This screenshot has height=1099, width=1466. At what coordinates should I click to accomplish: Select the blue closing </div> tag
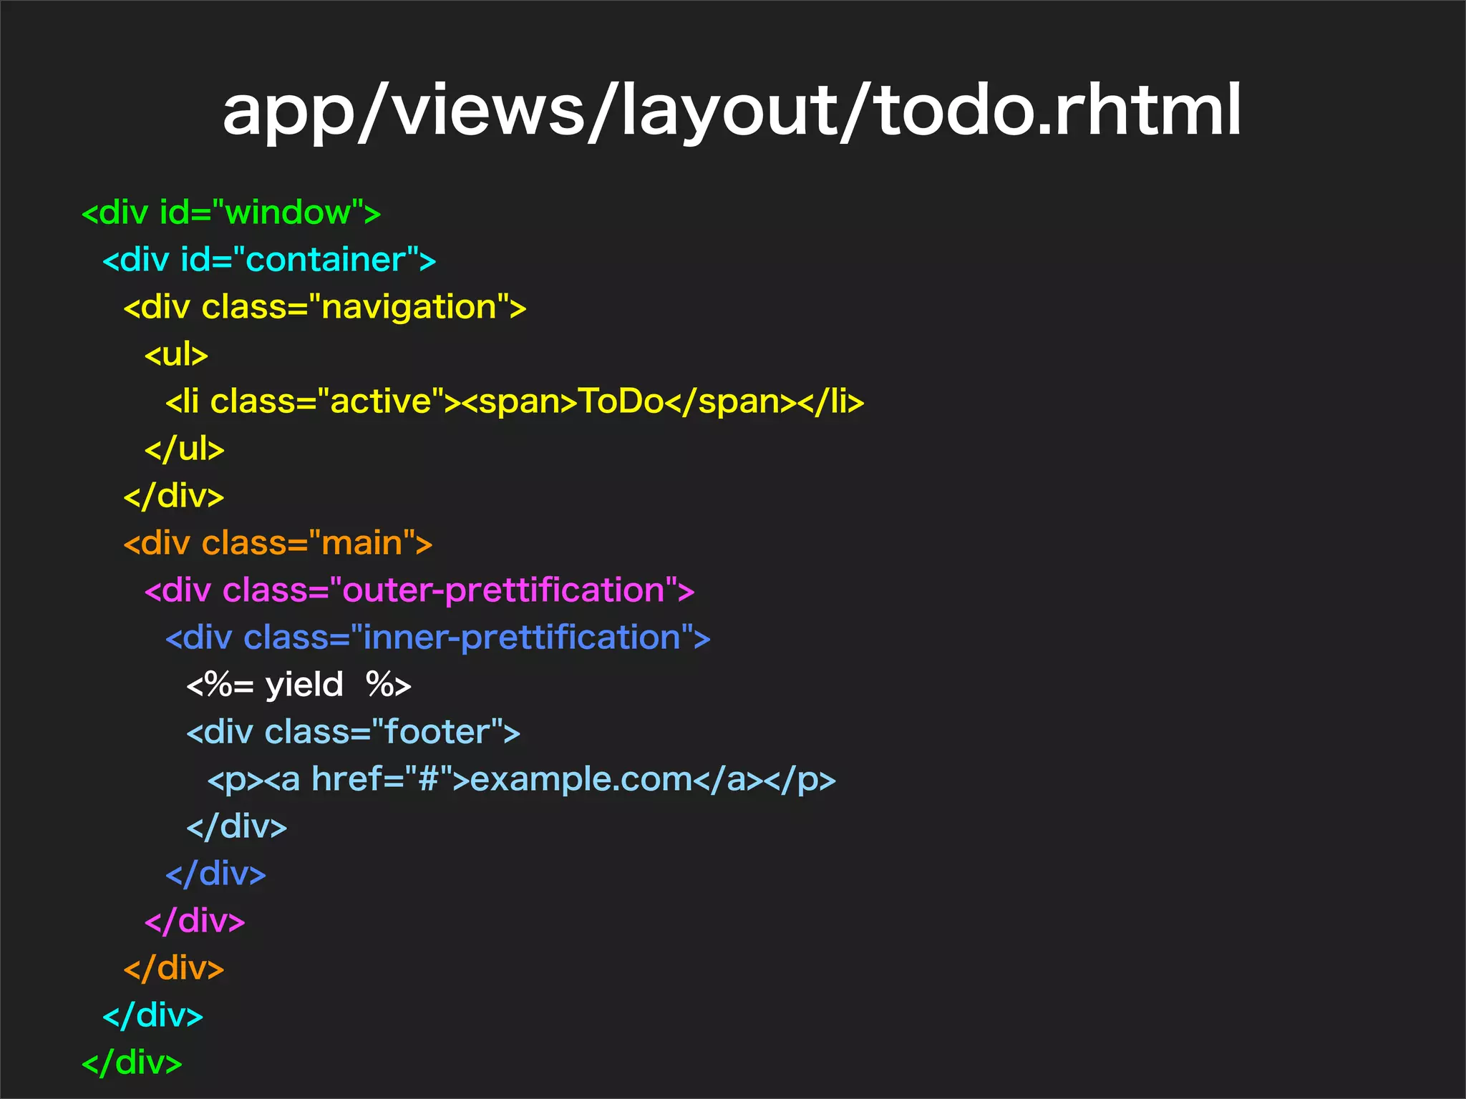215,874
